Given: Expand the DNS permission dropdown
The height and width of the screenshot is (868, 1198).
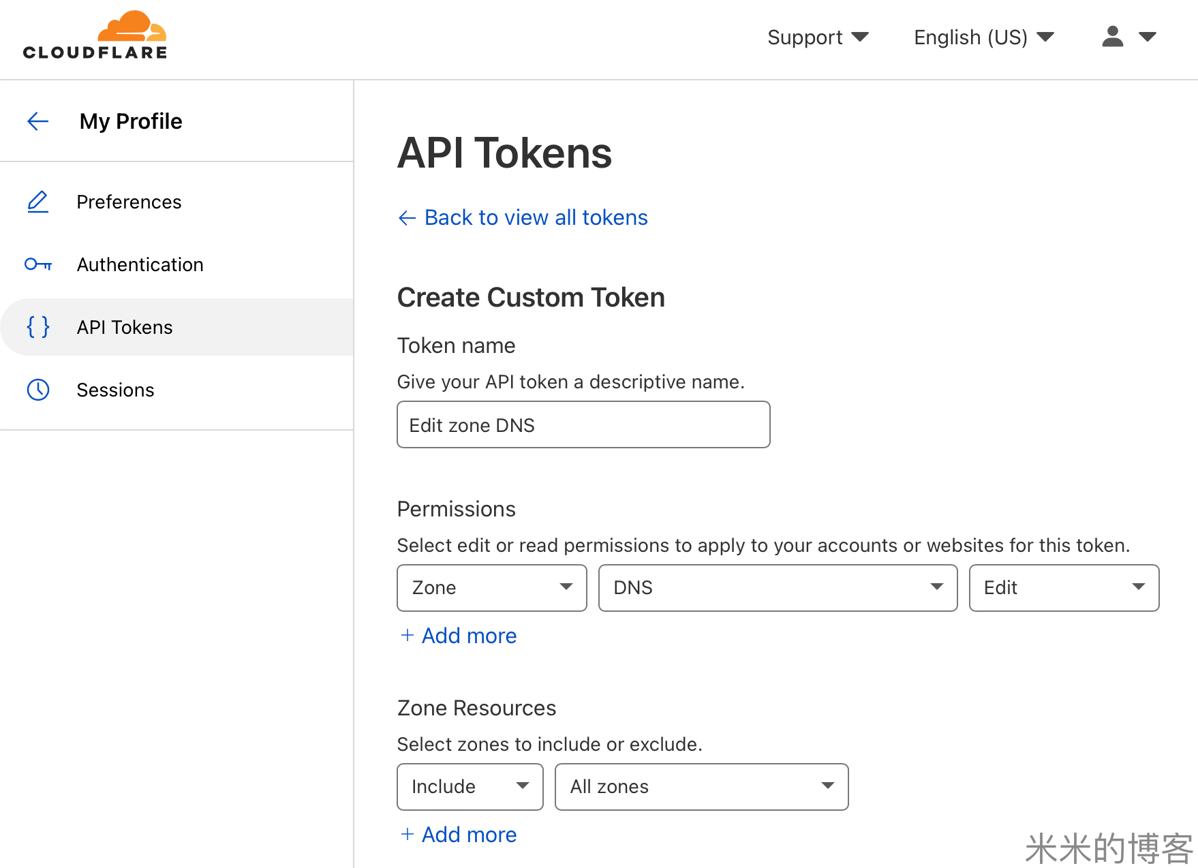Looking at the screenshot, I should point(778,587).
